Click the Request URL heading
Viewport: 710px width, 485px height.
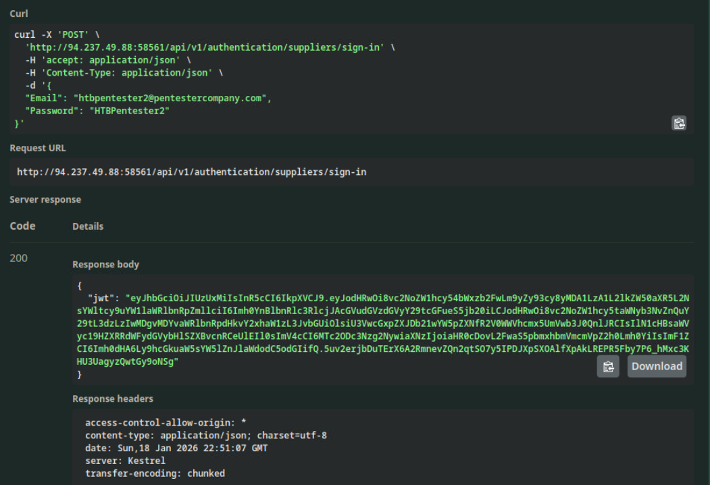click(37, 148)
